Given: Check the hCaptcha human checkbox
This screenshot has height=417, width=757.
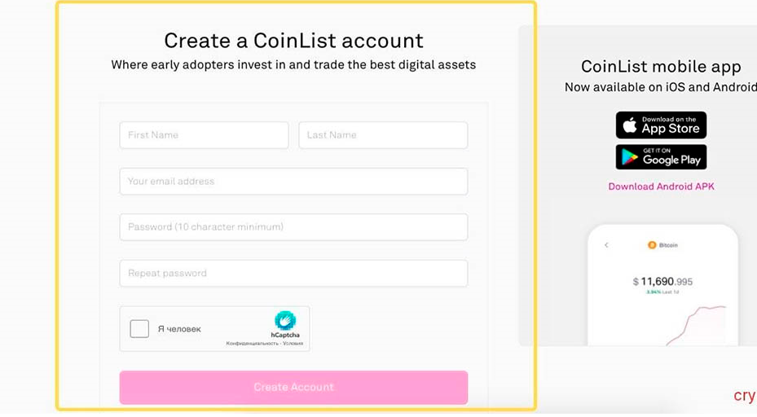Looking at the screenshot, I should (139, 329).
